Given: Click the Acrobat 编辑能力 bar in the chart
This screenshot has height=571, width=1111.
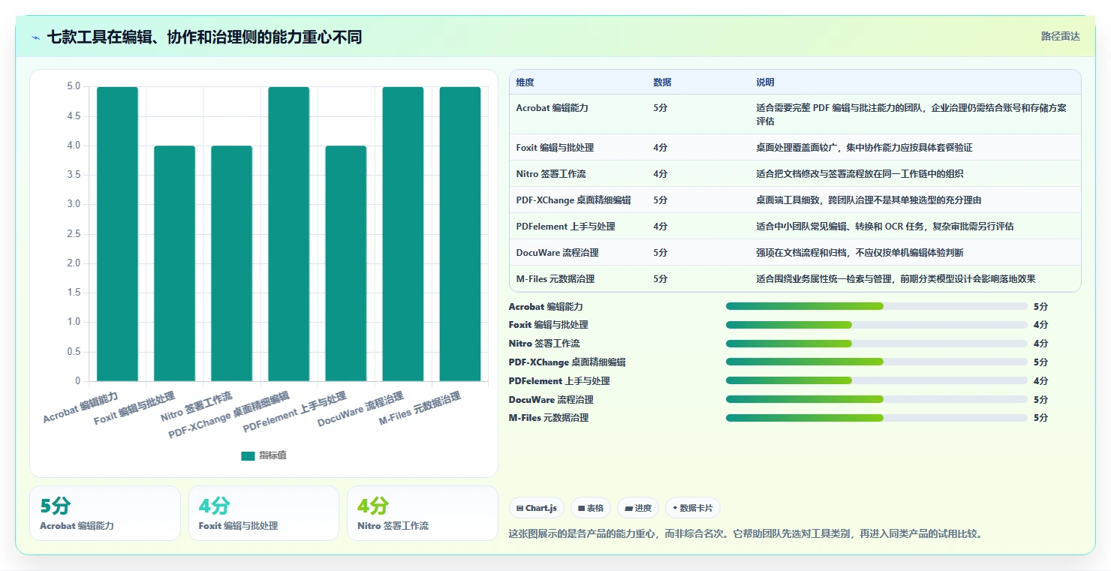Looking at the screenshot, I should click(117, 234).
